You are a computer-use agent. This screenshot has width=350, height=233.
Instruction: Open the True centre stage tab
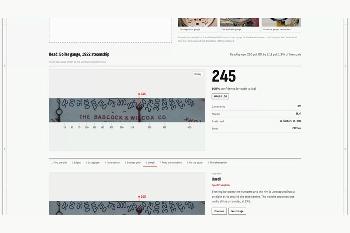[112, 163]
